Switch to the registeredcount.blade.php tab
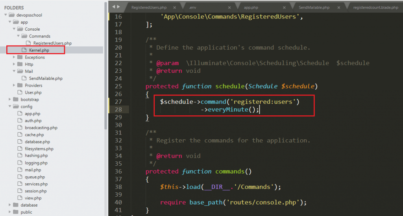The image size is (403, 216). [x=375, y=7]
